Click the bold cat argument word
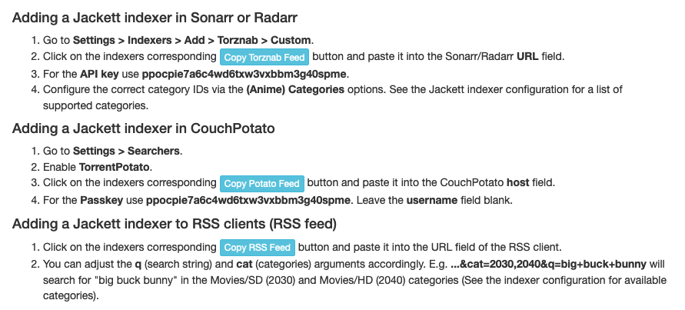685x310 pixels. pyautogui.click(x=243, y=264)
